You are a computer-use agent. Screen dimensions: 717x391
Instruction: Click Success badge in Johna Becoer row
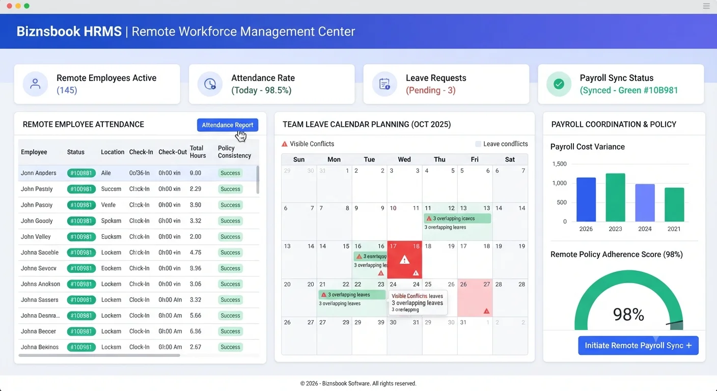(230, 331)
